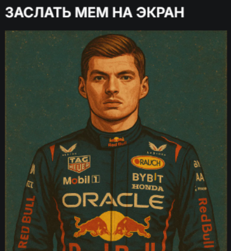The width and height of the screenshot is (231, 251).
Task: Select the Mobil 1 logo on the chest
Action: coord(82,180)
